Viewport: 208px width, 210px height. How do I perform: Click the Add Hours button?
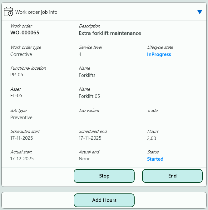104,200
